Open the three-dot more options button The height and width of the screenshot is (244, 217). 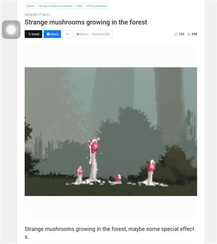(67, 34)
